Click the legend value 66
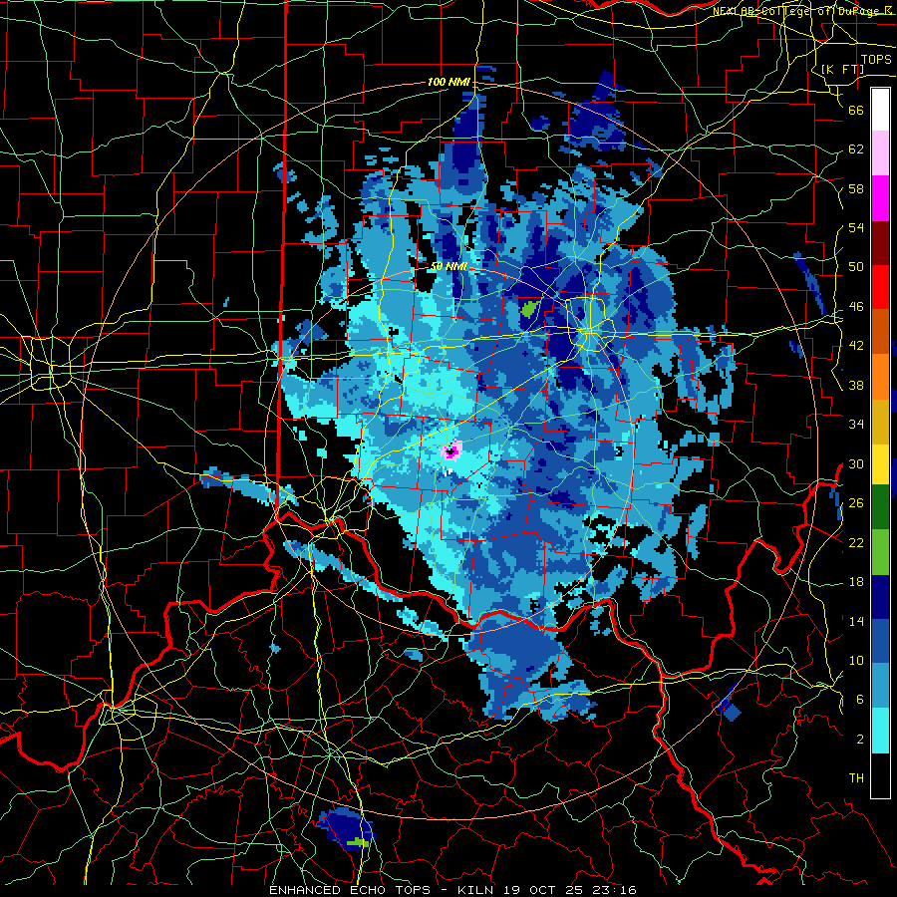Viewport: 897px width, 897px height. pos(856,110)
